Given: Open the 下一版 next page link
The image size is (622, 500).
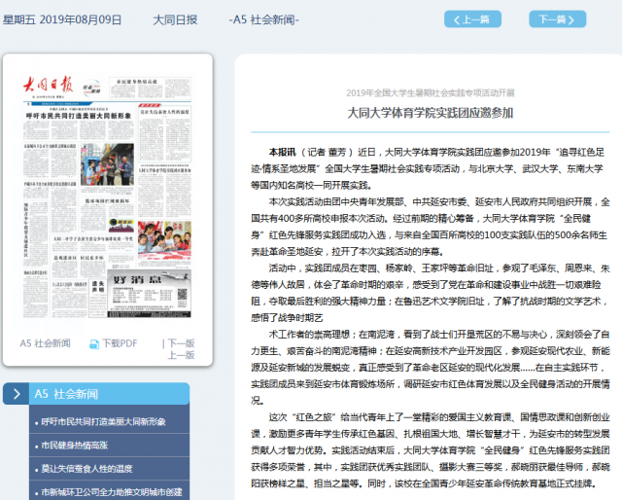Looking at the screenshot, I should tap(181, 343).
